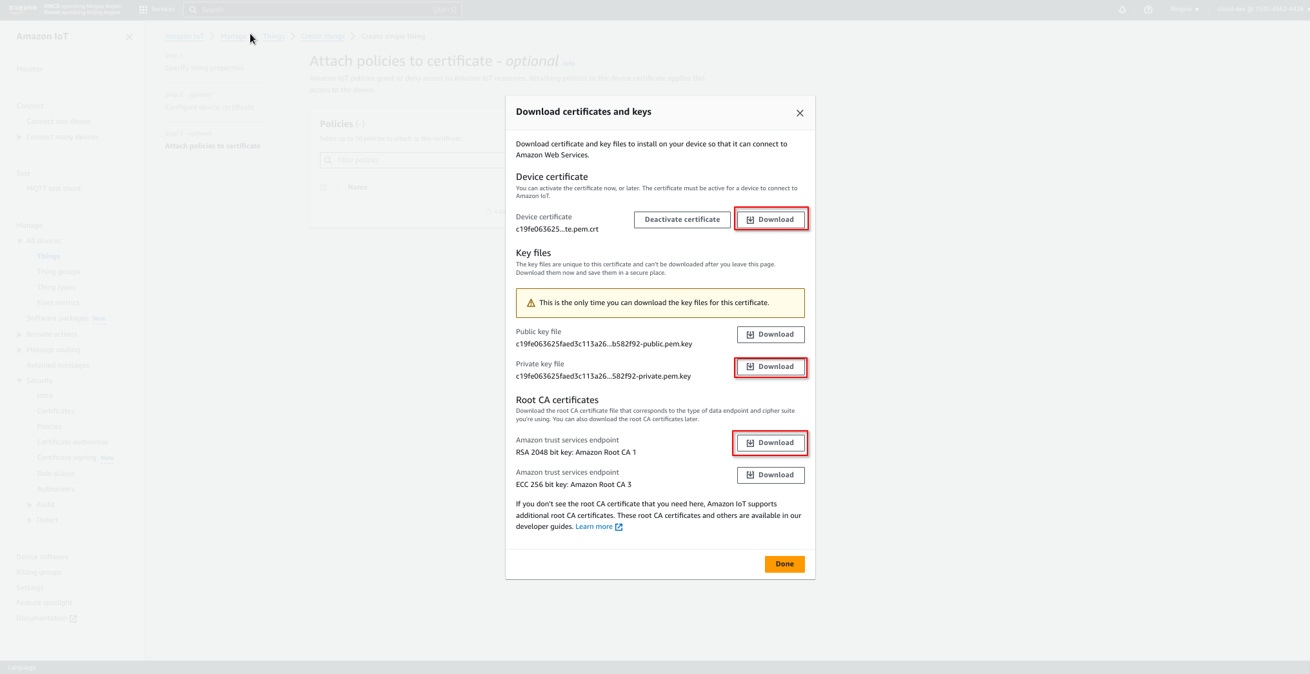Open the Services grid menu

tap(143, 9)
